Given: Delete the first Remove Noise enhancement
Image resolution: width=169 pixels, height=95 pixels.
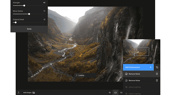Looking at the screenshot, I should 157,74.
